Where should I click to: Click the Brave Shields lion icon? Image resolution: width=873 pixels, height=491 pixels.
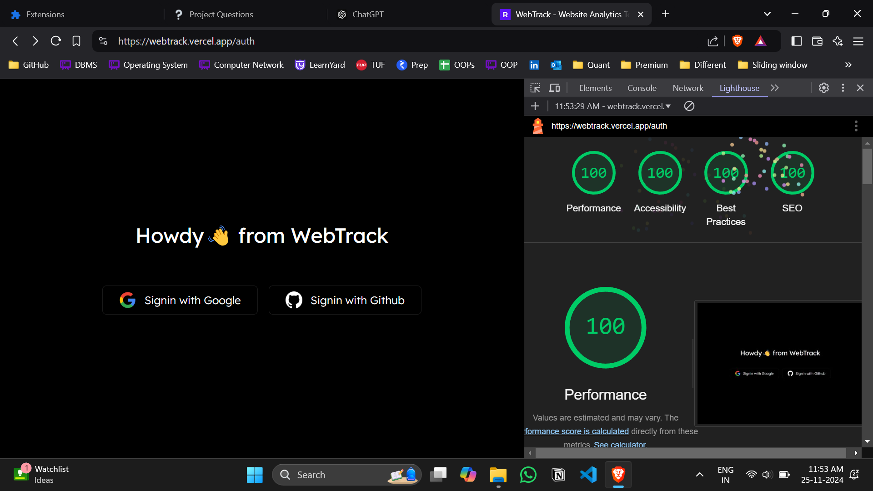(x=737, y=41)
